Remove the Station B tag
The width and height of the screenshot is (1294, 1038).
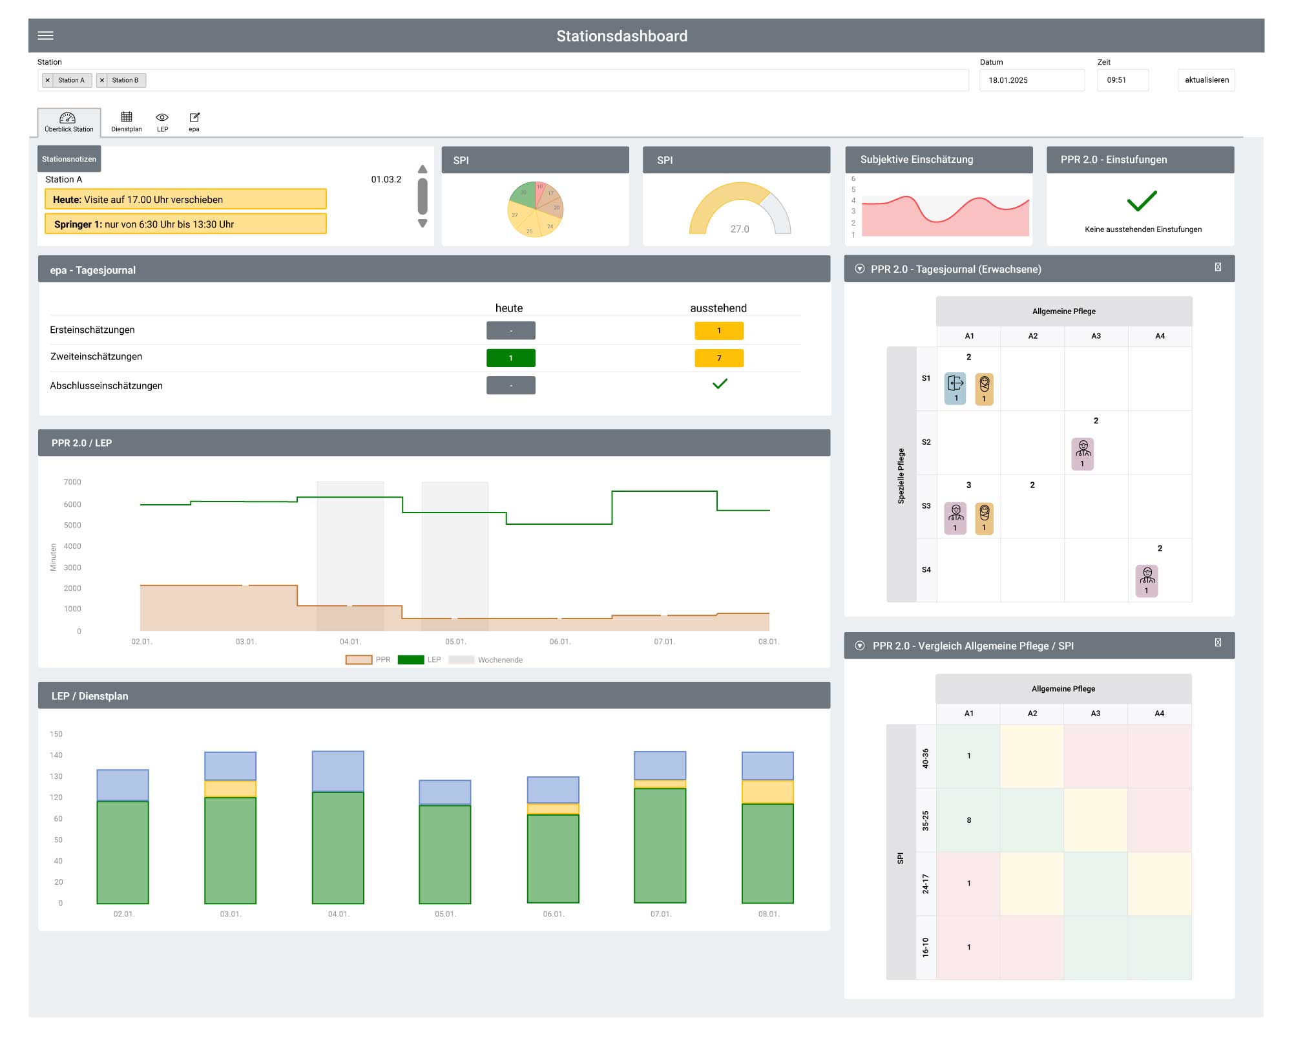point(102,80)
